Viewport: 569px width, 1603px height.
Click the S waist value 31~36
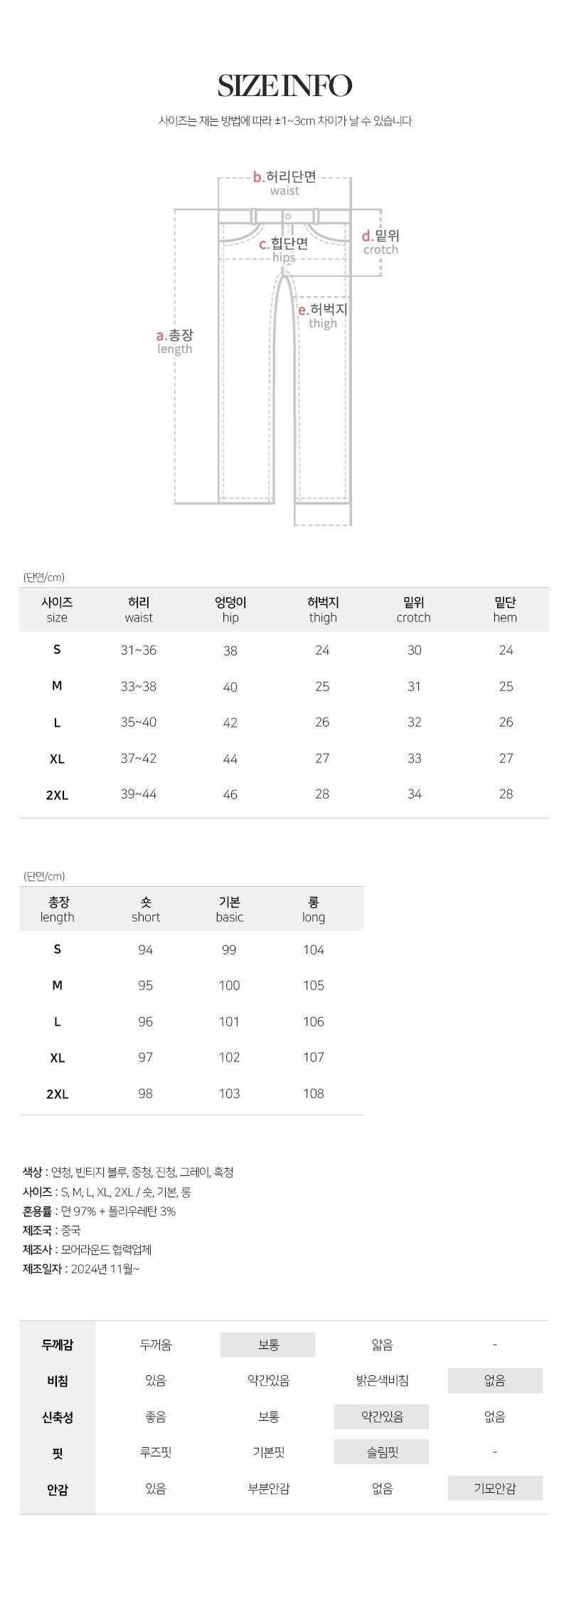pyautogui.click(x=139, y=650)
